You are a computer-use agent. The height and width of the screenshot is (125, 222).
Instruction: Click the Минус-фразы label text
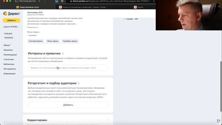tap(33, 32)
